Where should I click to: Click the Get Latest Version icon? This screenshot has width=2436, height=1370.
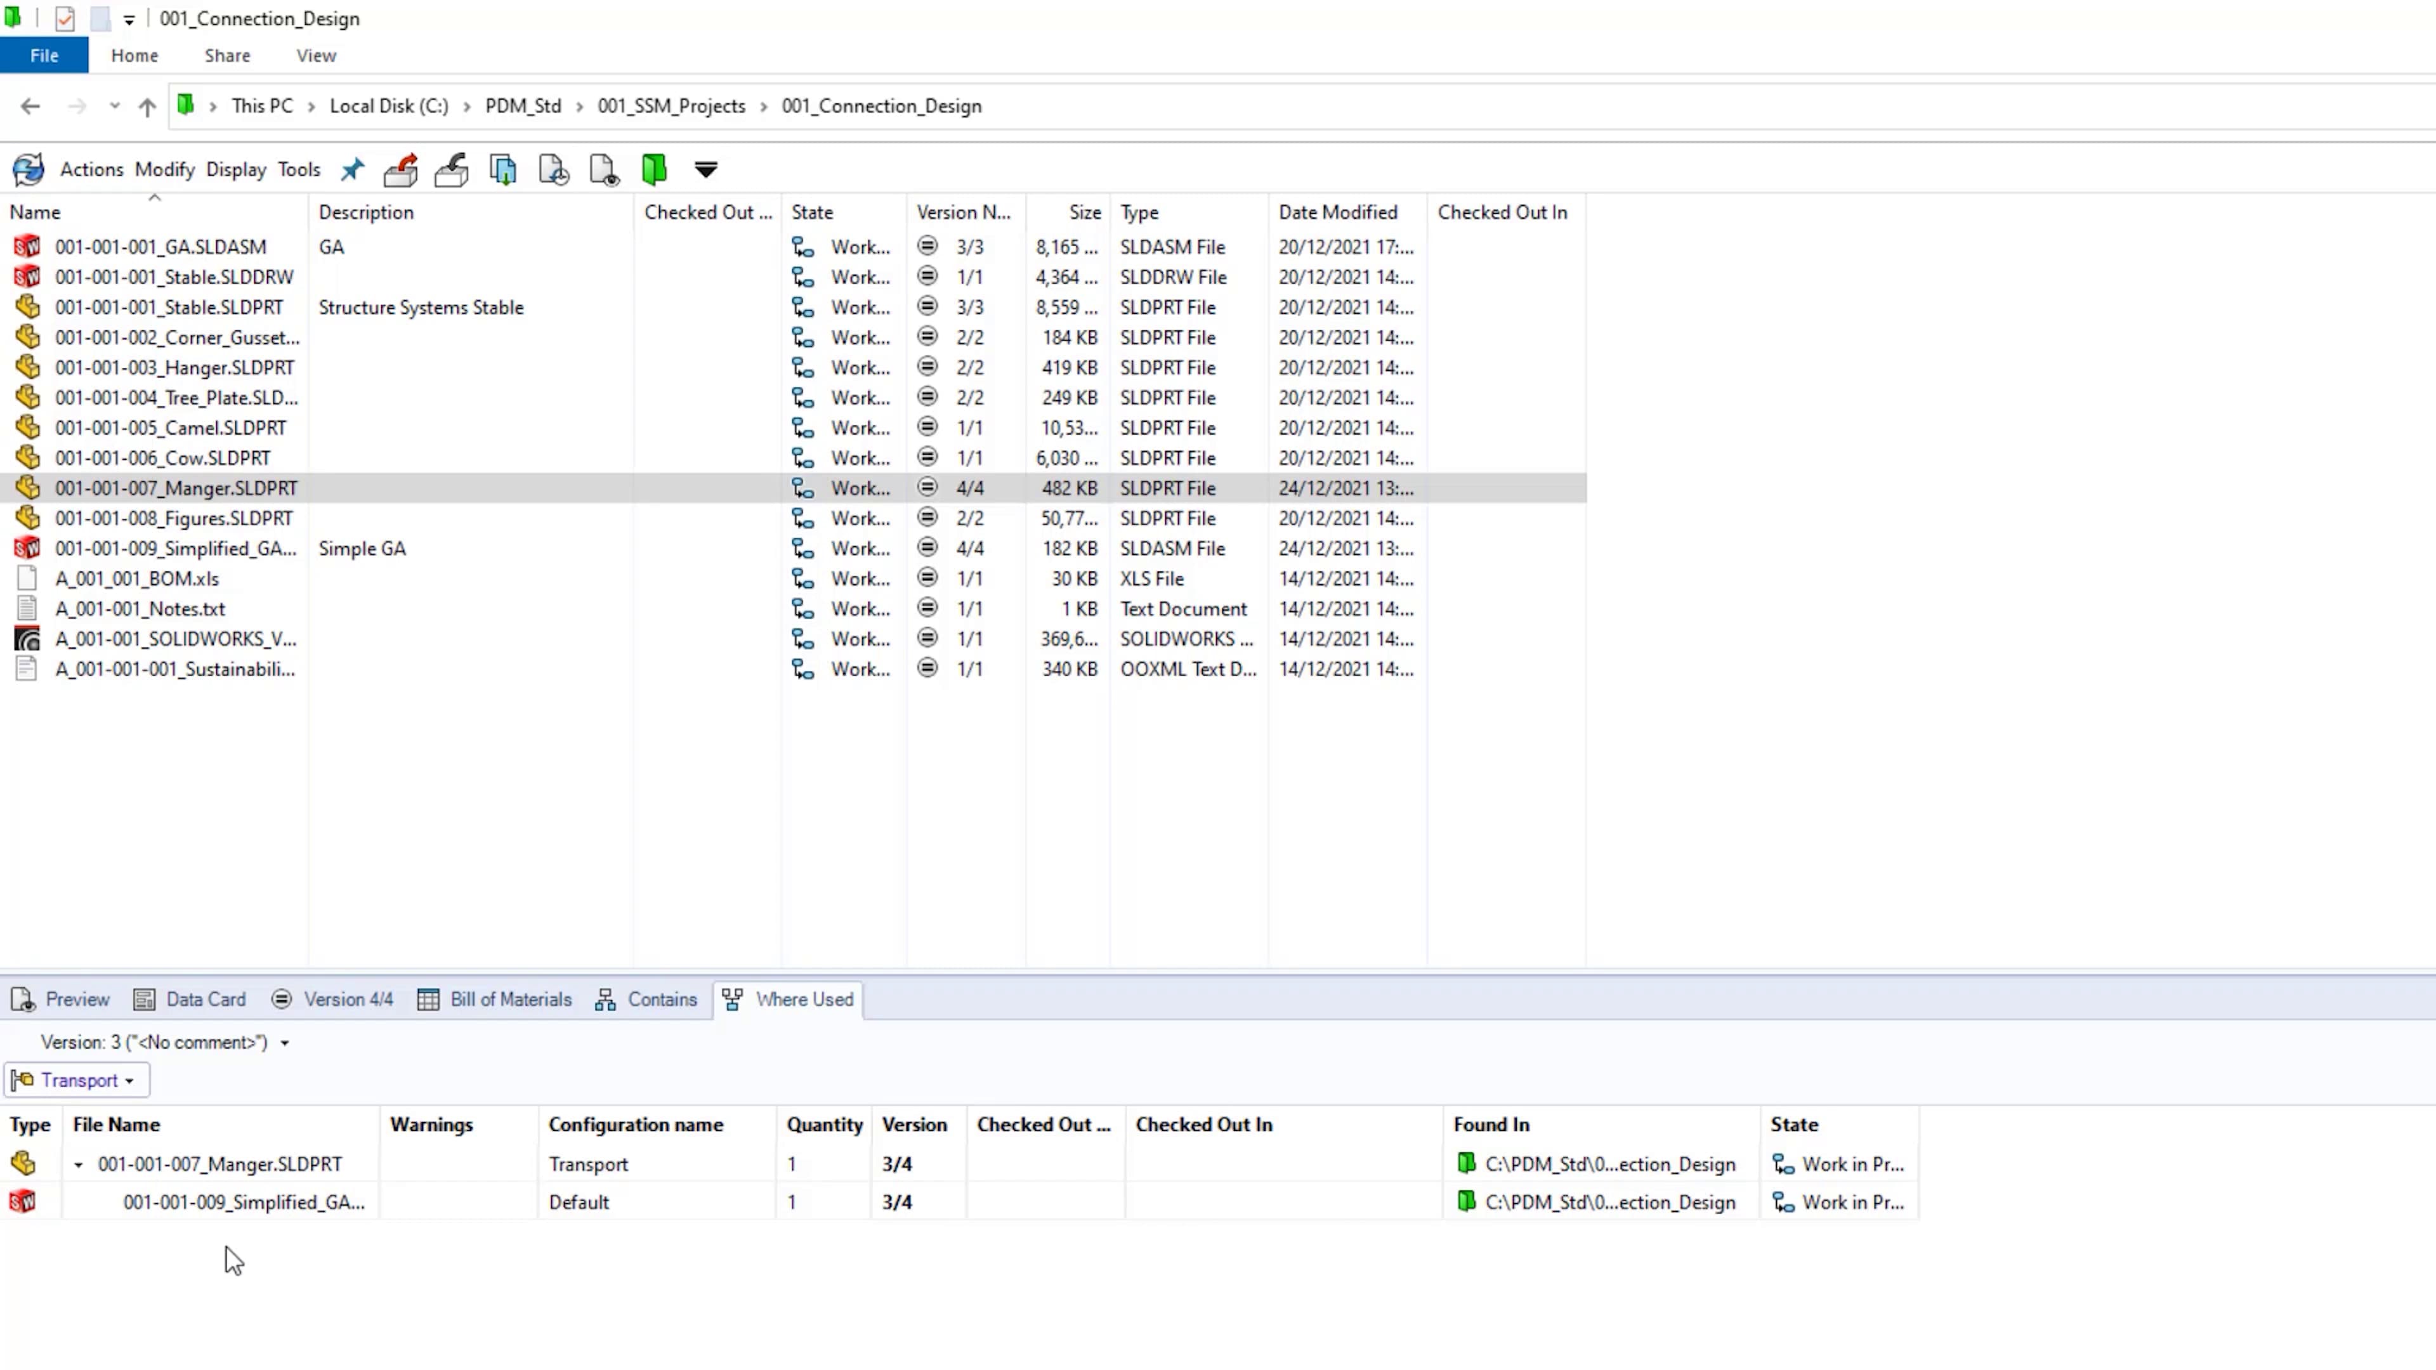pos(503,169)
